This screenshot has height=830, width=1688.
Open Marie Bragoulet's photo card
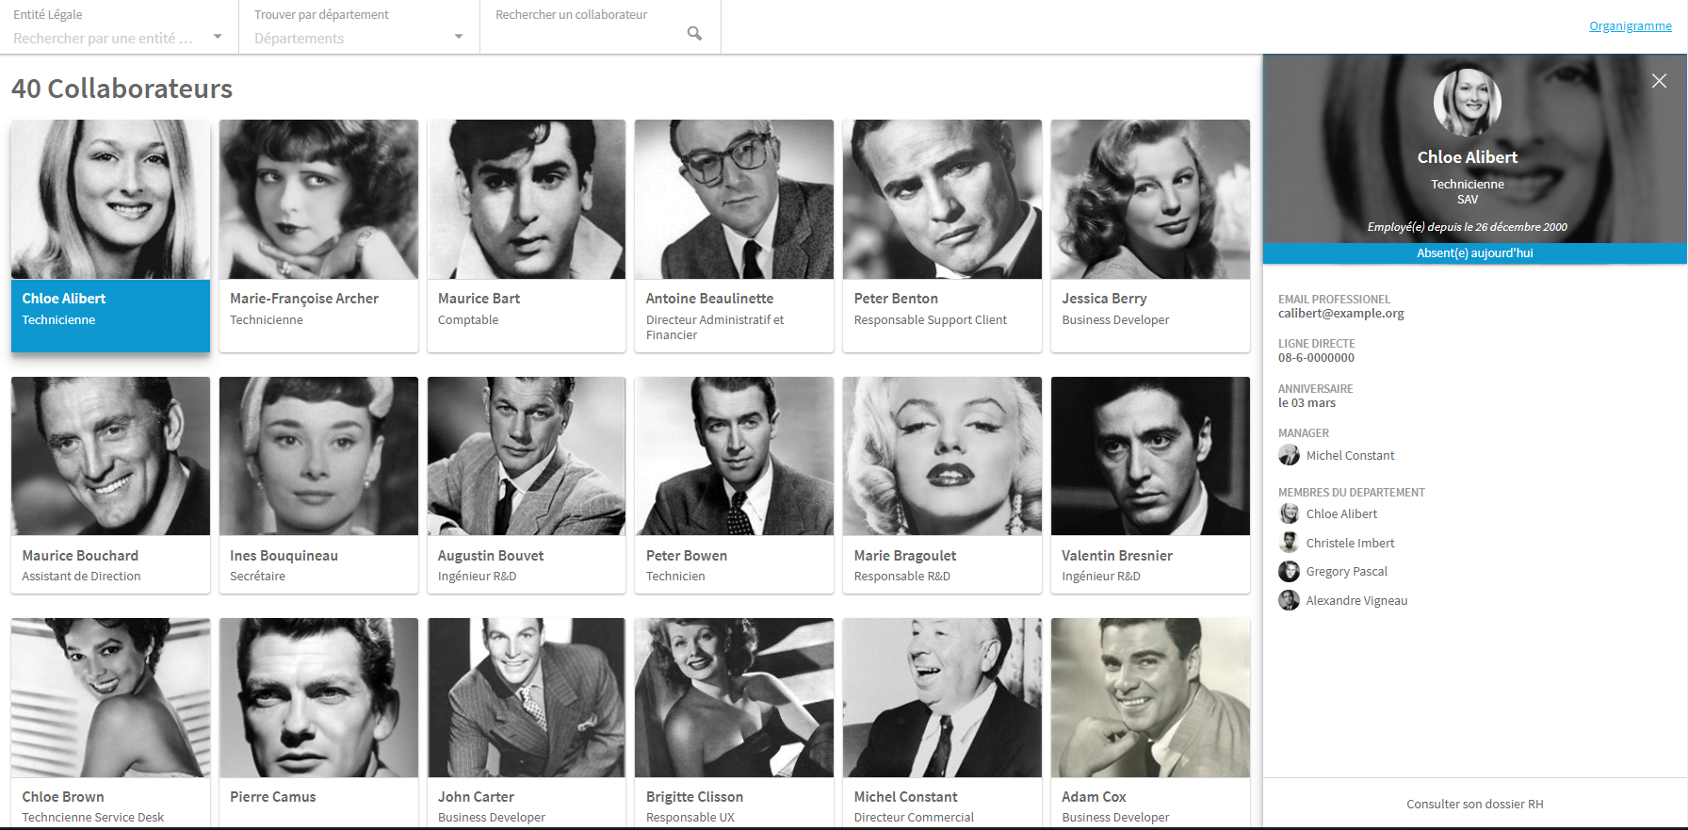[942, 485]
